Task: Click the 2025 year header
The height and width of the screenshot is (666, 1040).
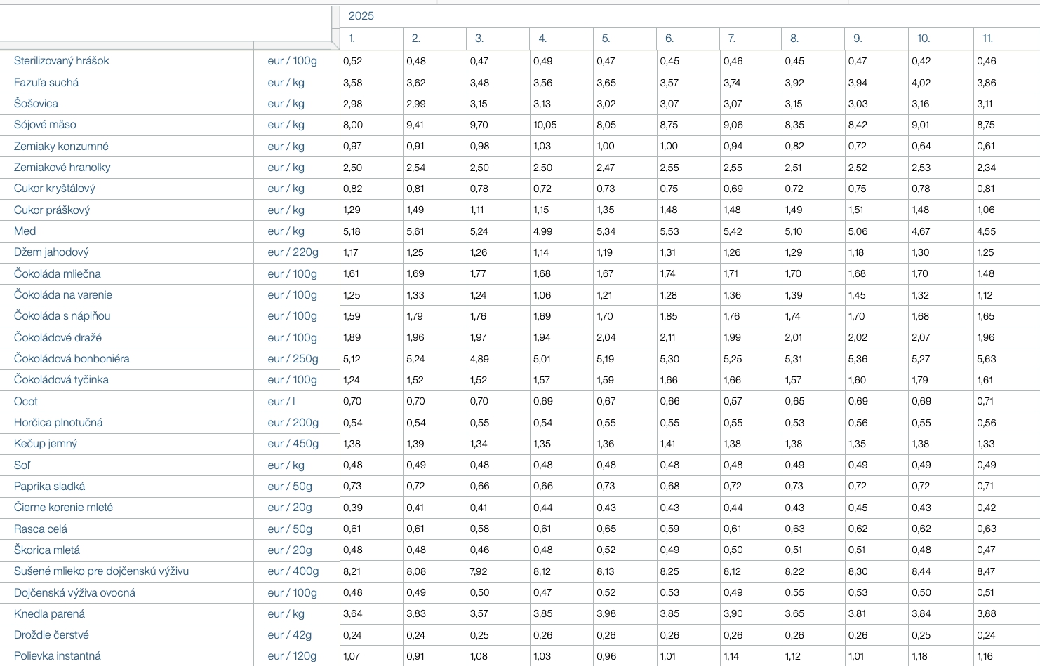Action: 361,16
